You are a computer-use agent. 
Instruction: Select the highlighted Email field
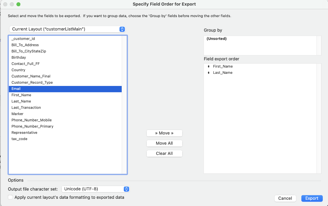[x=16, y=89]
